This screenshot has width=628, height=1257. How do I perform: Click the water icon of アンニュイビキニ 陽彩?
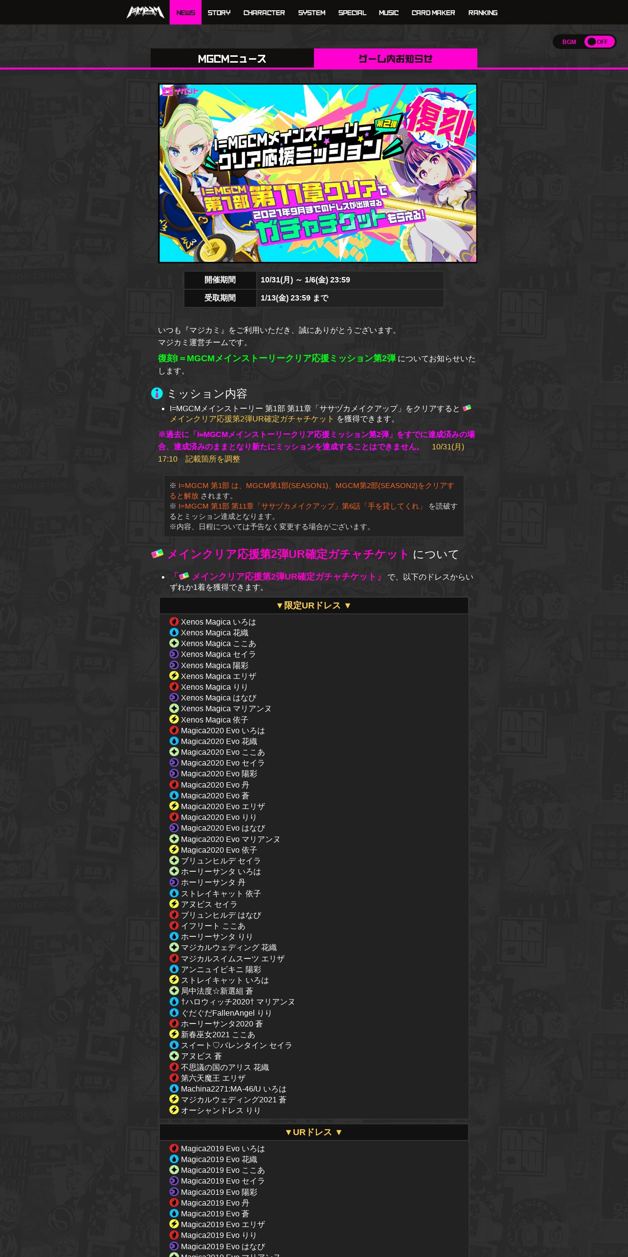click(x=174, y=969)
